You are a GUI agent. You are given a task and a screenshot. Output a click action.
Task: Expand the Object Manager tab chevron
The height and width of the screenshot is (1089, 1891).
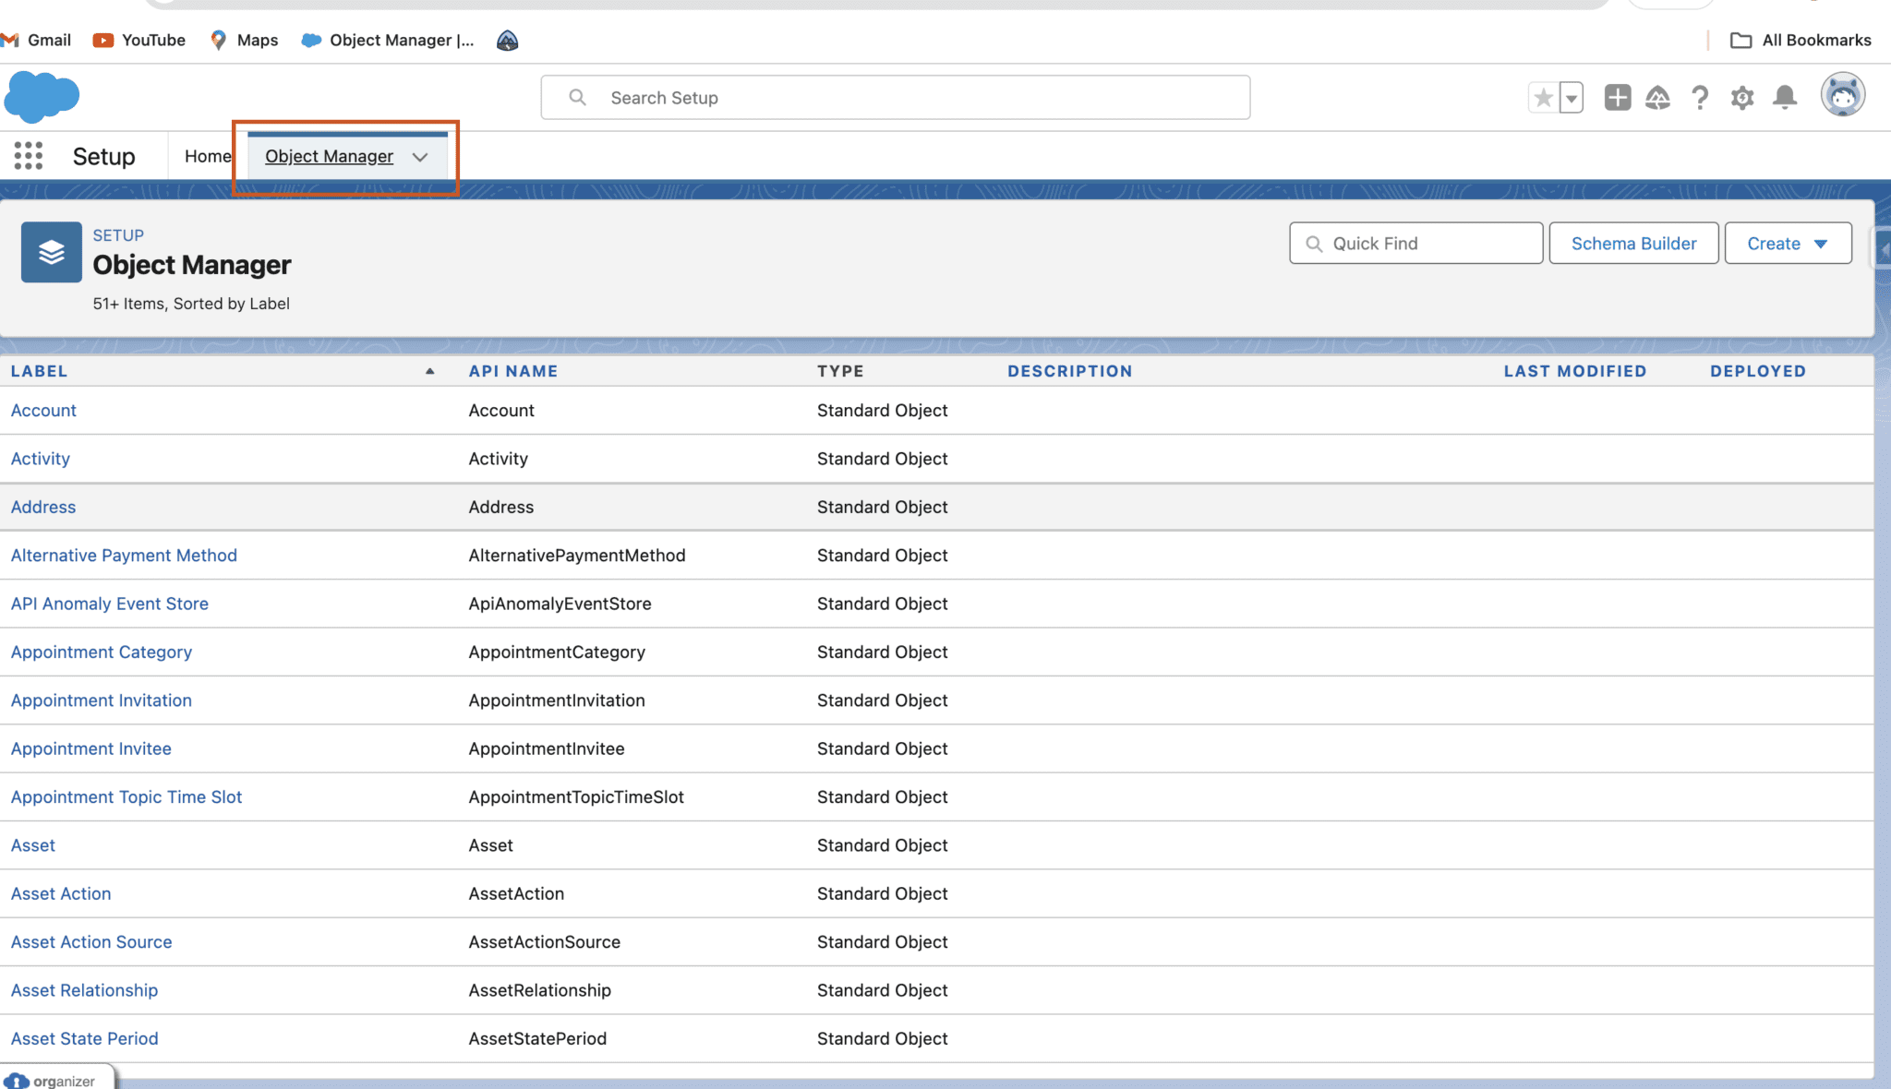(x=420, y=157)
